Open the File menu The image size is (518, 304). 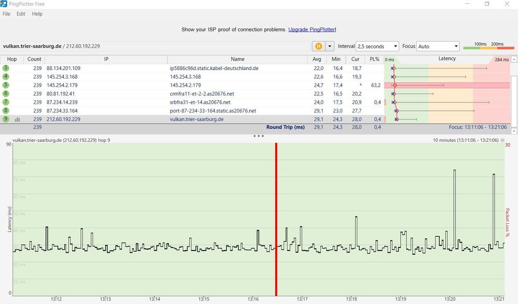coord(6,14)
